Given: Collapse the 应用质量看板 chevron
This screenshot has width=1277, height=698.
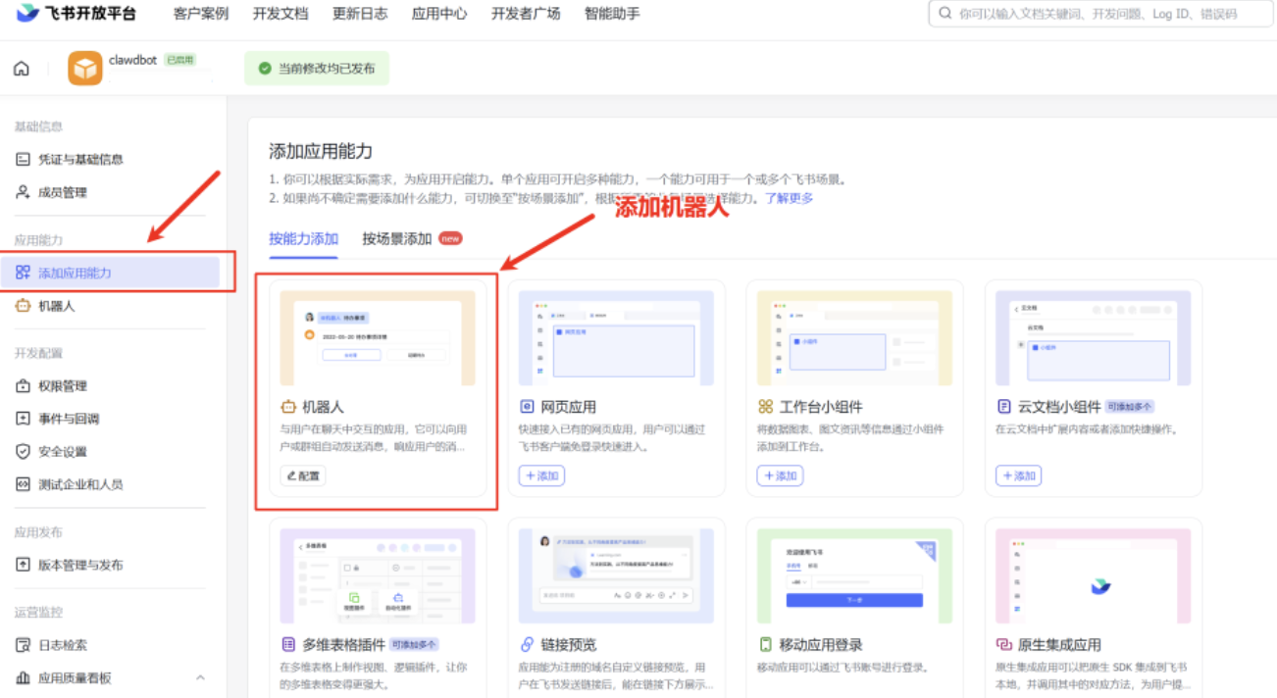Looking at the screenshot, I should pos(200,677).
